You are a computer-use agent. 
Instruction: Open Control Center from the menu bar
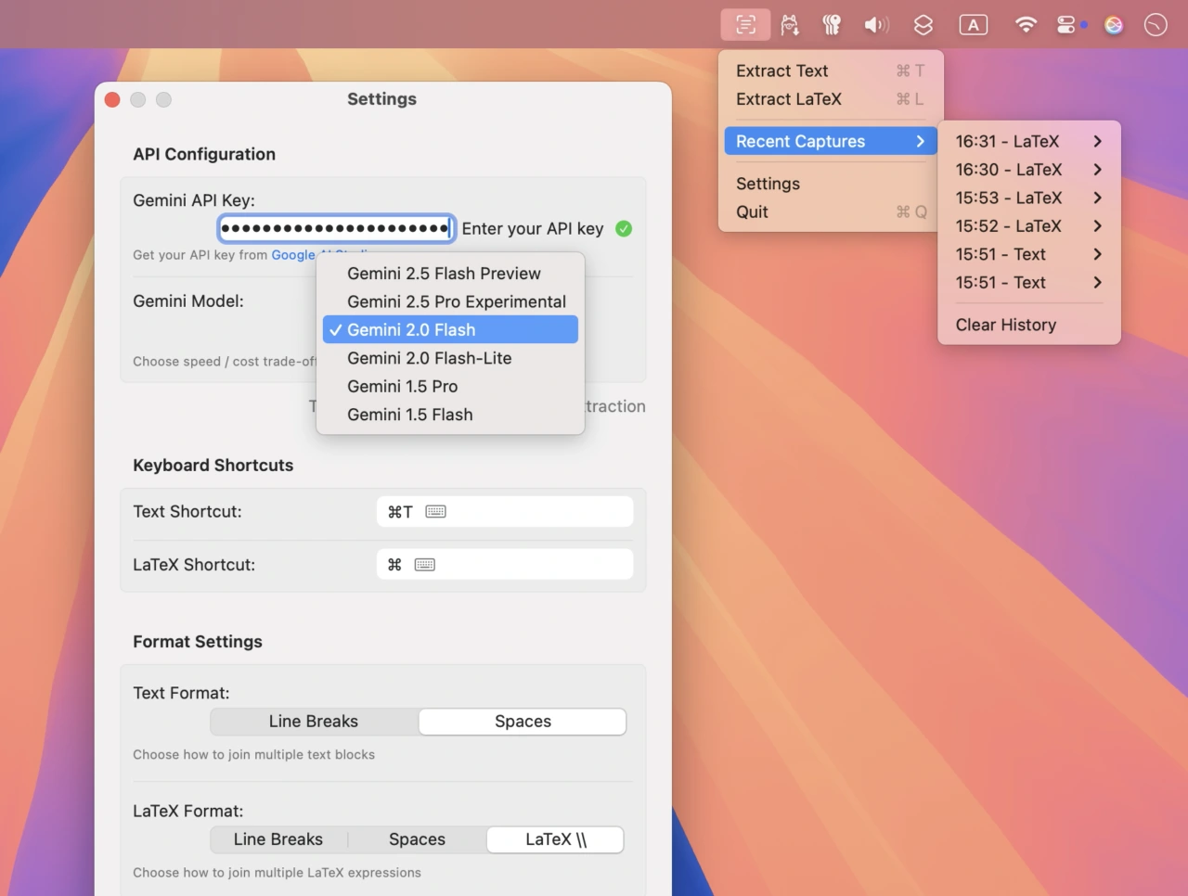(x=1067, y=25)
